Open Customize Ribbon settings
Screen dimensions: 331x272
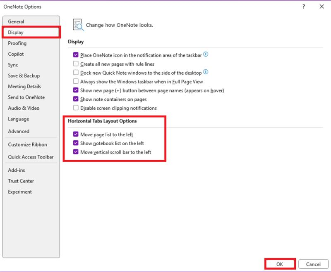click(x=31, y=144)
